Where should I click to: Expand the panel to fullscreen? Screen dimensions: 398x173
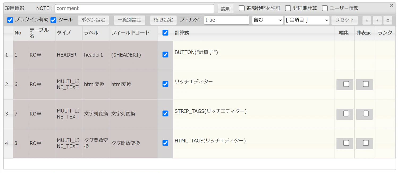pyautogui.click(x=392, y=6)
